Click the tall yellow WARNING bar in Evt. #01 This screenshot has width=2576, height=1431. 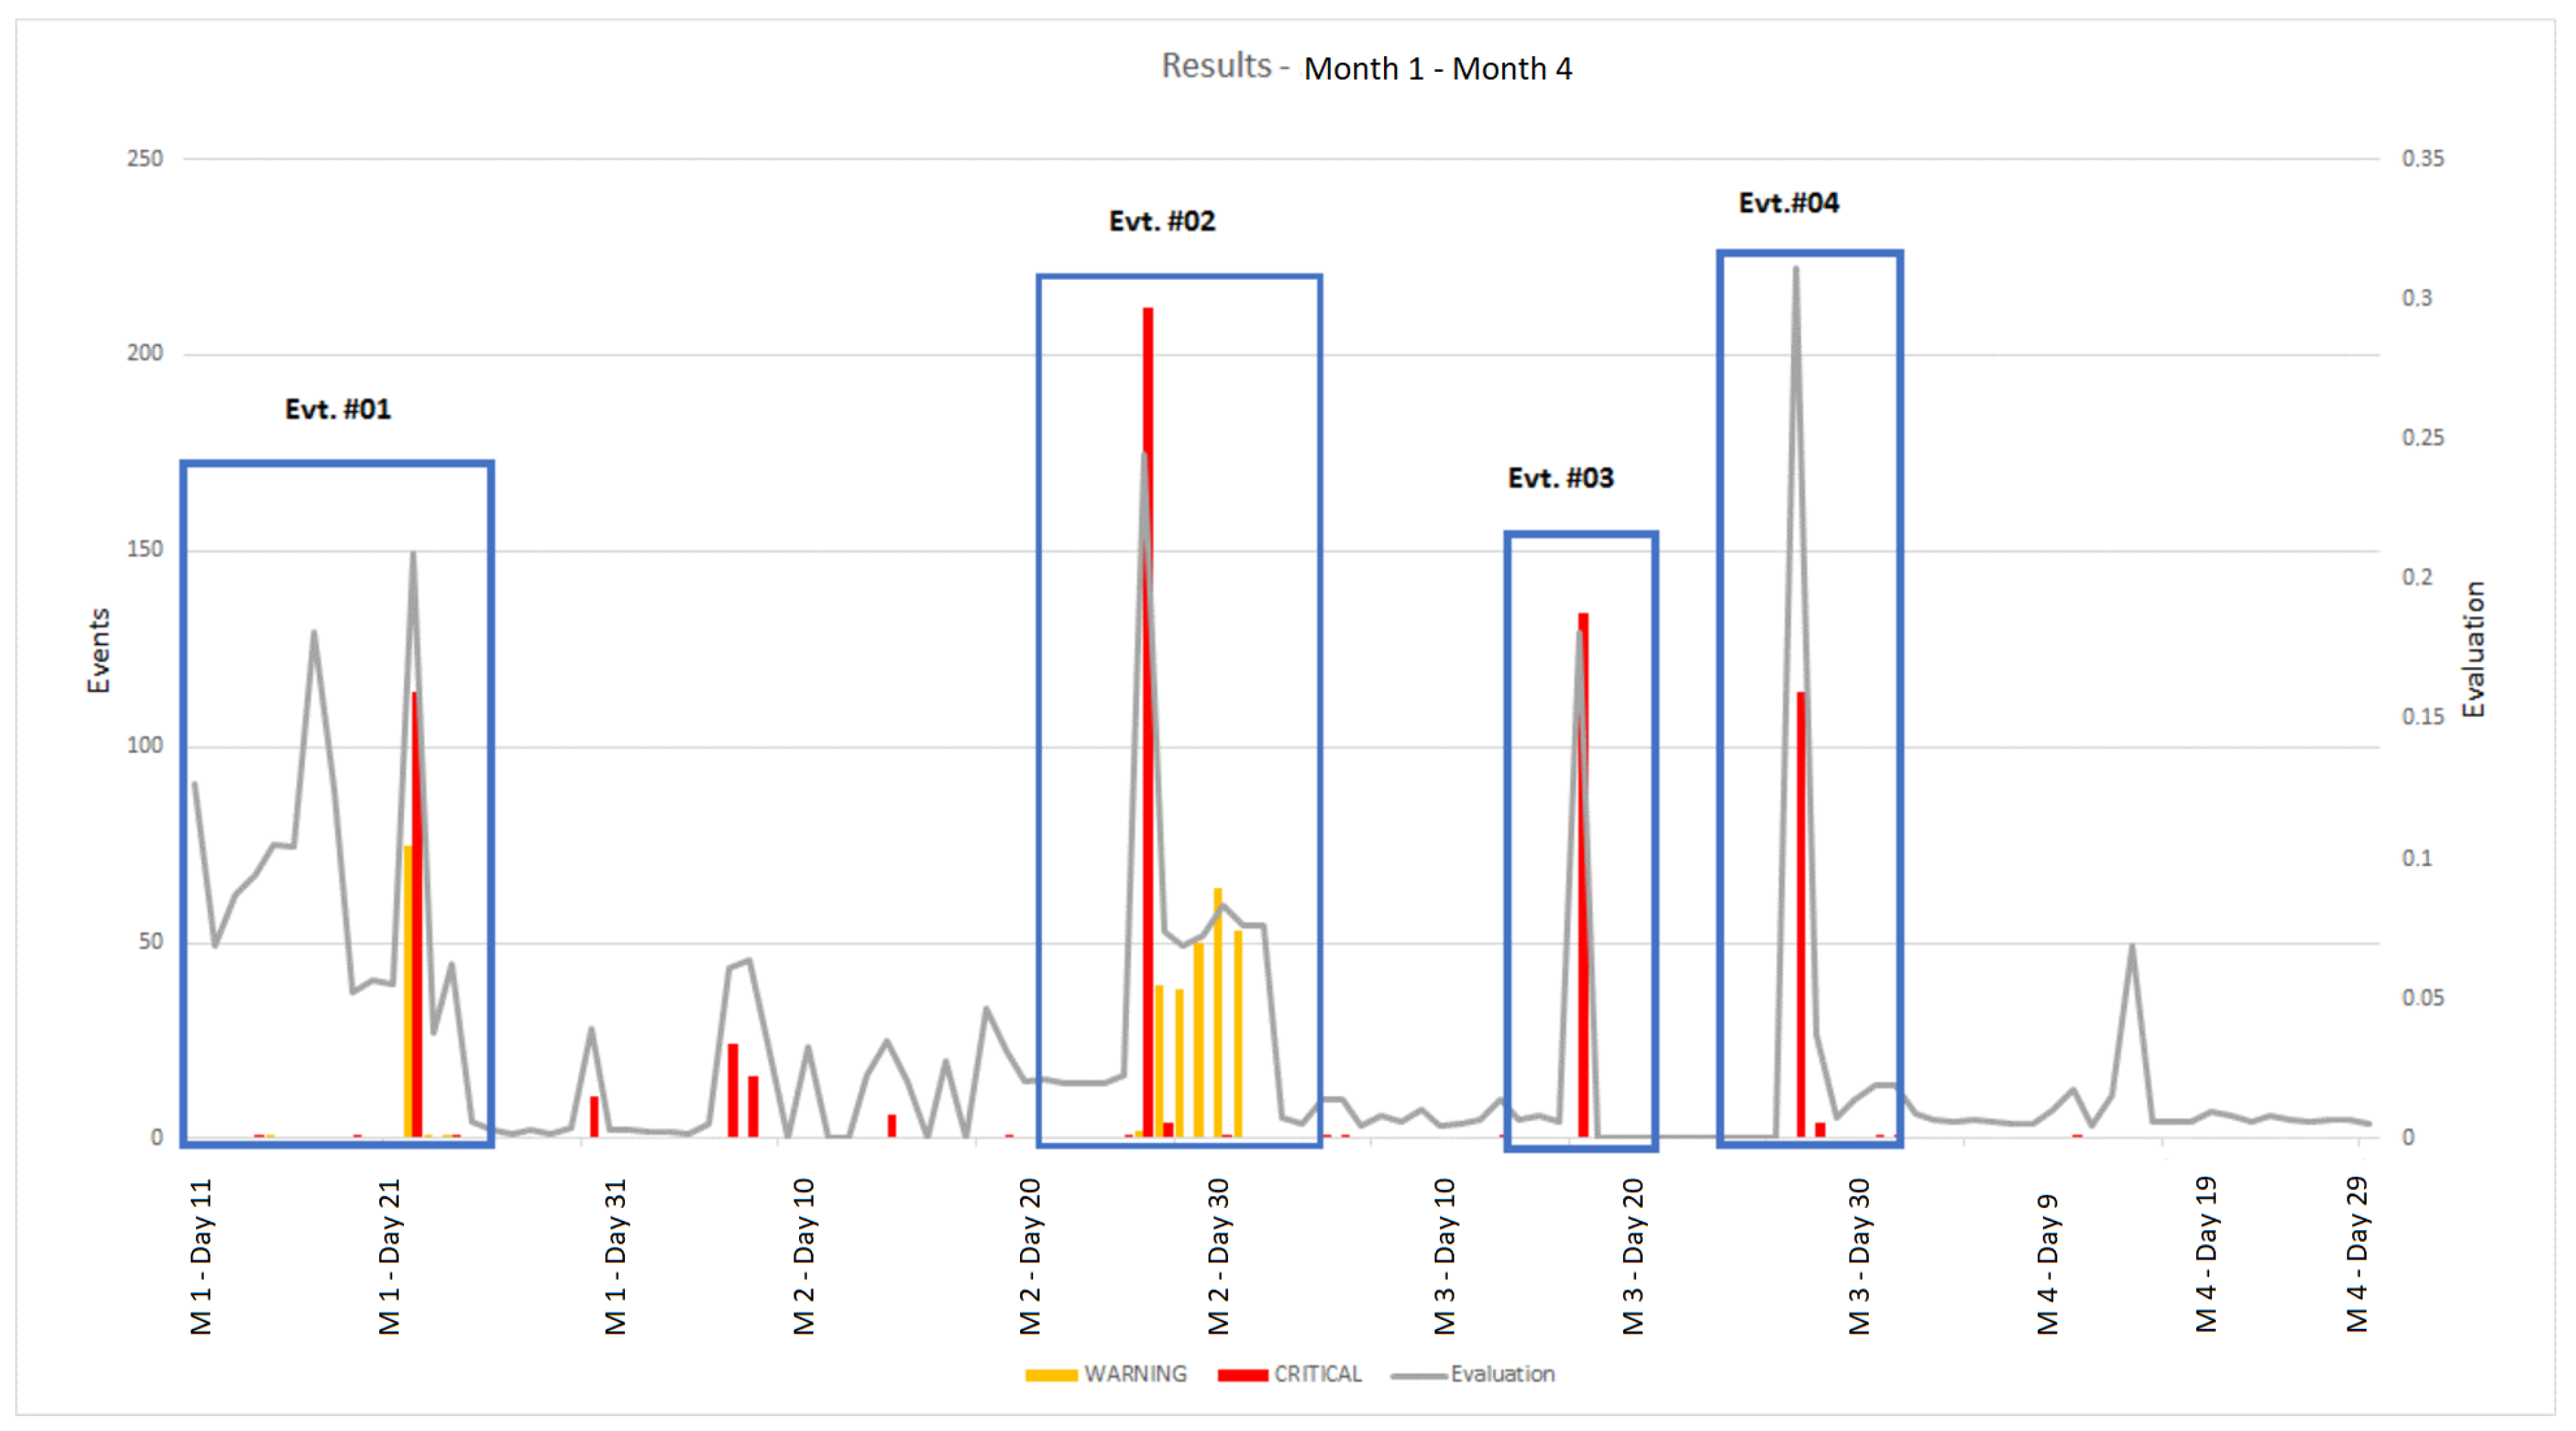408,991
